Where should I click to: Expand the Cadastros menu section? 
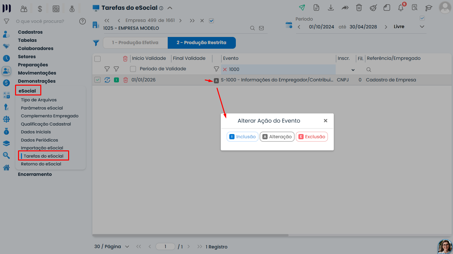[x=30, y=32]
